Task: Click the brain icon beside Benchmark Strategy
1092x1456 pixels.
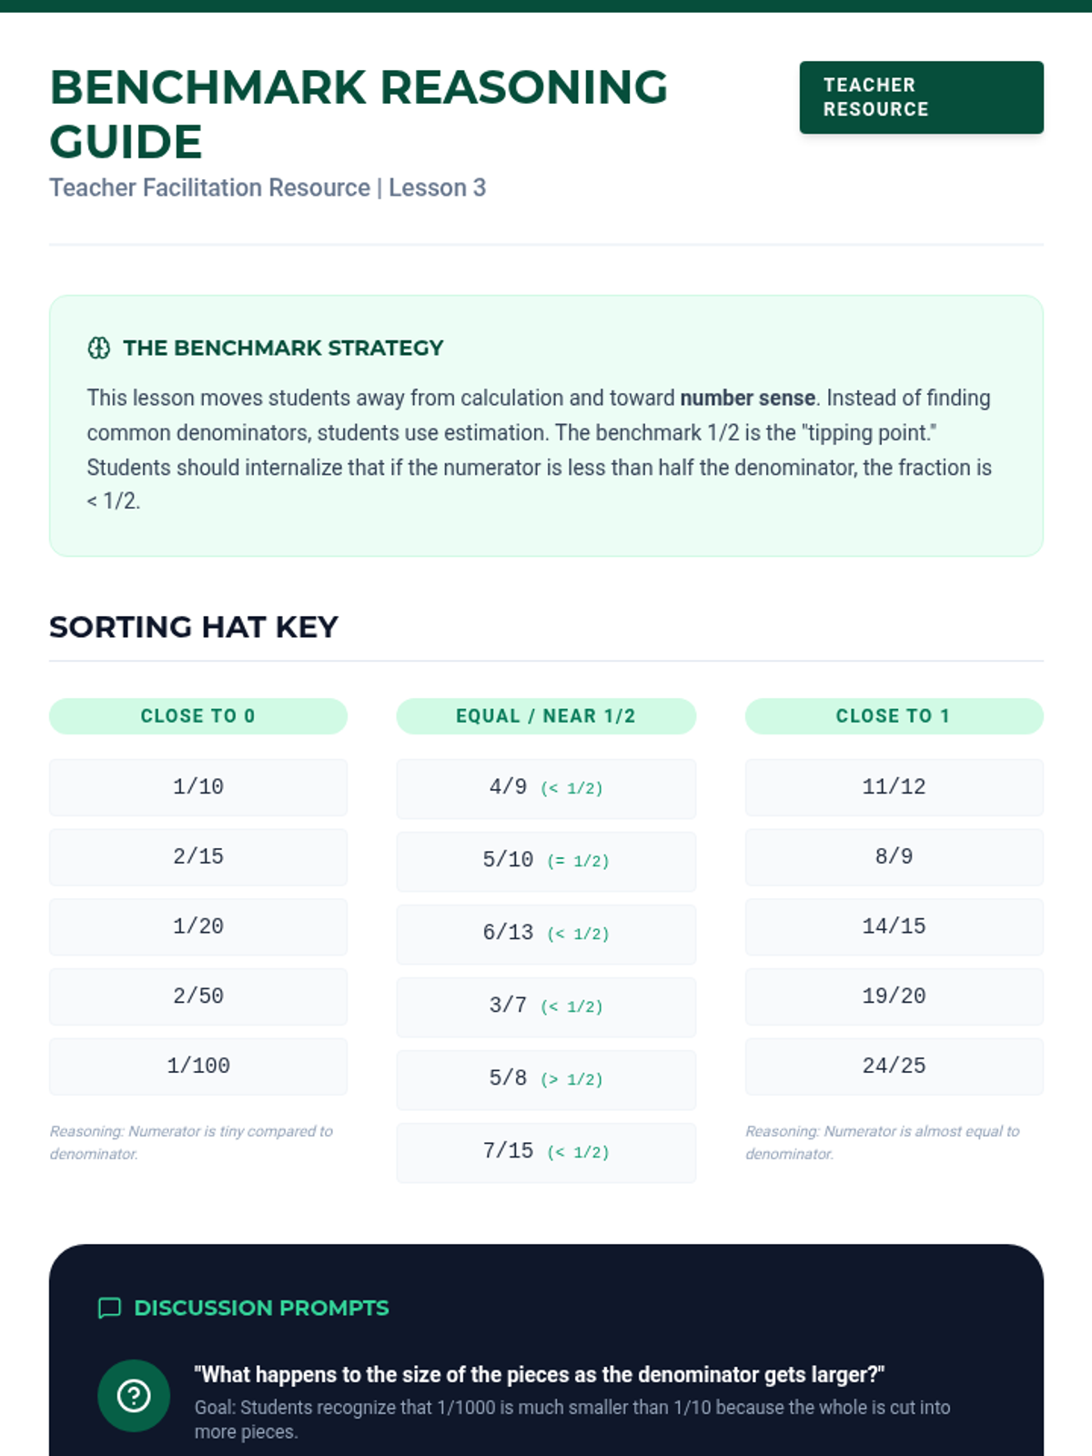Action: click(98, 348)
